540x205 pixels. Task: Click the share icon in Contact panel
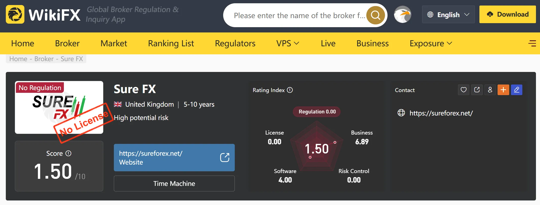click(477, 90)
